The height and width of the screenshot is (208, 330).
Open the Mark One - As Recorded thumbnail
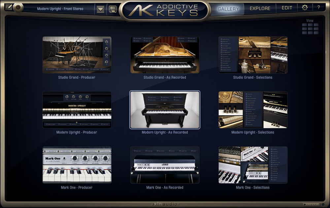pos(165,165)
